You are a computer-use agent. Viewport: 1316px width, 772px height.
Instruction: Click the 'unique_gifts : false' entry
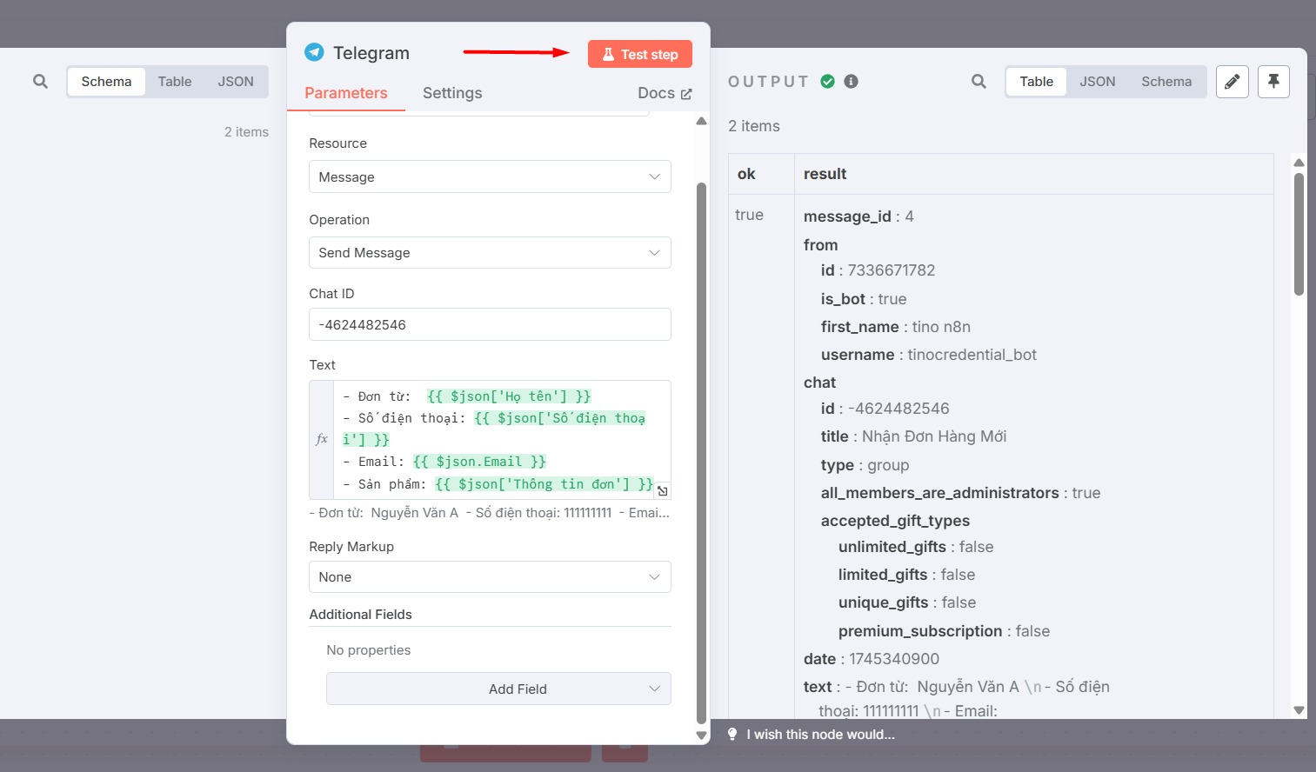coord(907,602)
